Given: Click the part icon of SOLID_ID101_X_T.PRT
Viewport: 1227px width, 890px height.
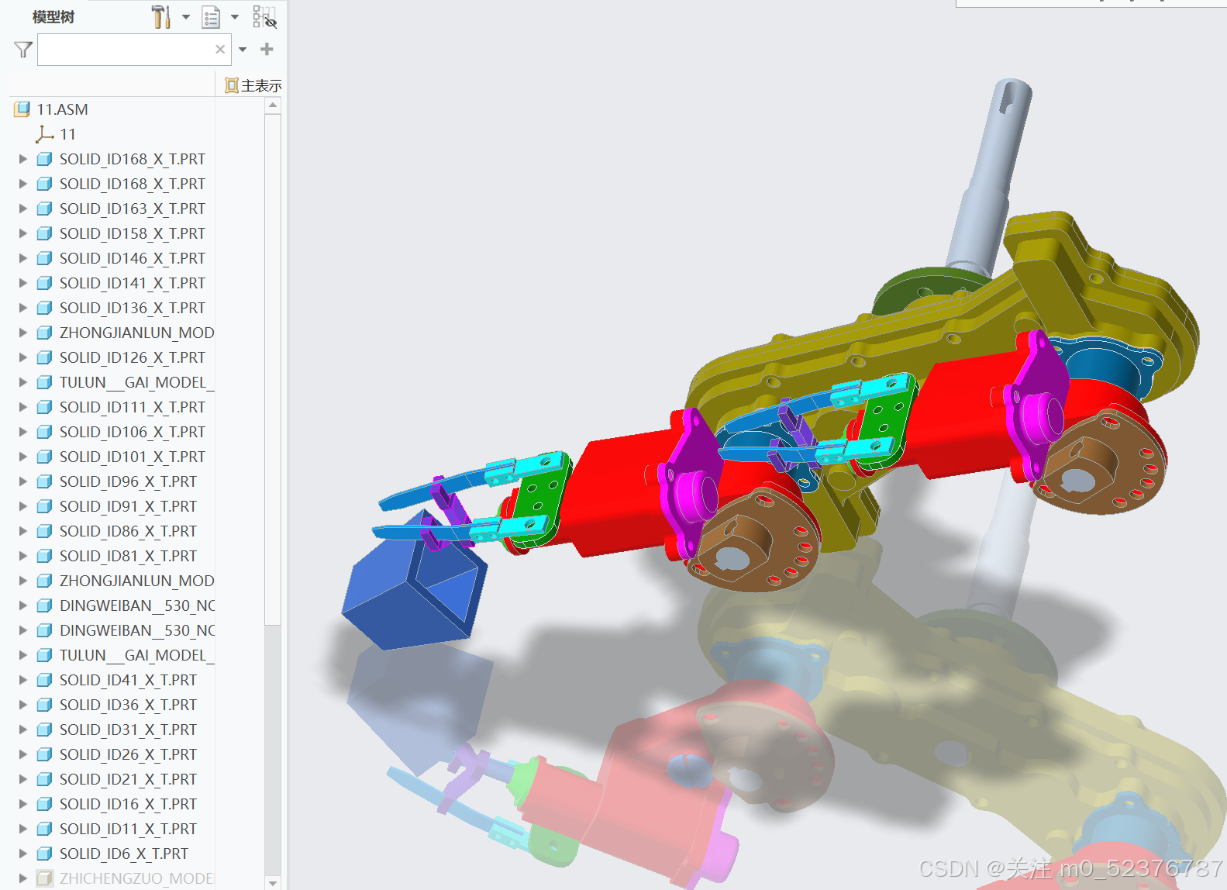Looking at the screenshot, I should point(45,457).
